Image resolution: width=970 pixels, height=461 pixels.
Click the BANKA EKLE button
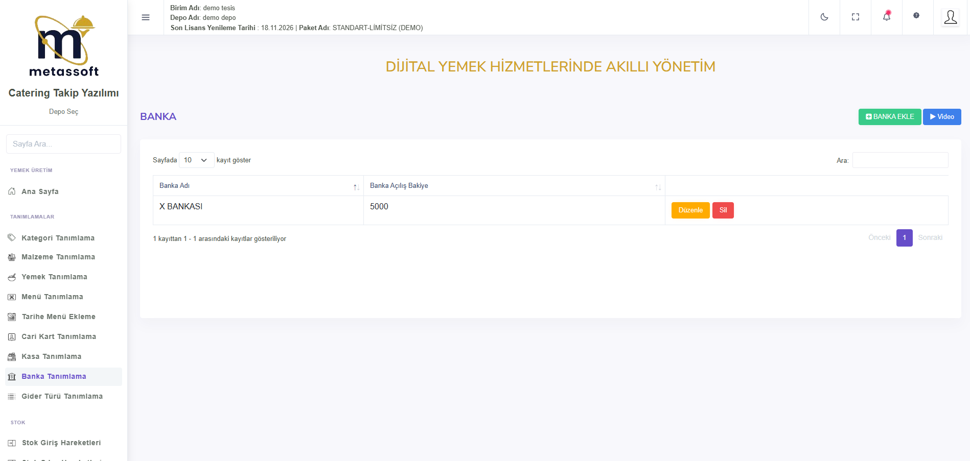click(x=889, y=117)
